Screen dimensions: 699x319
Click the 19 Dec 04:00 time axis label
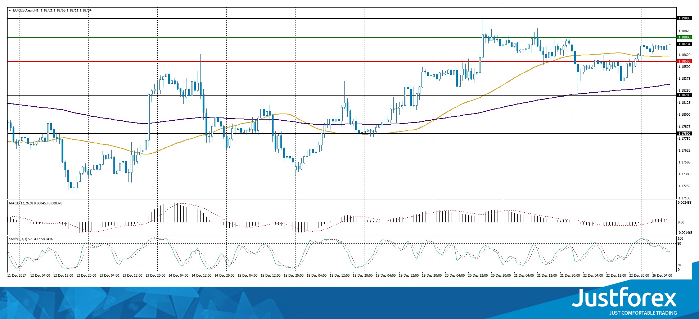pyautogui.click(x=386, y=276)
